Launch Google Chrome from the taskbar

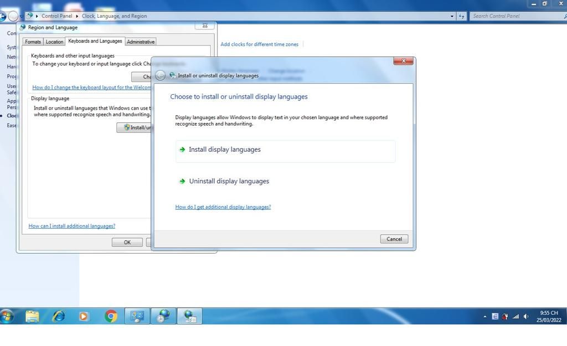111,316
